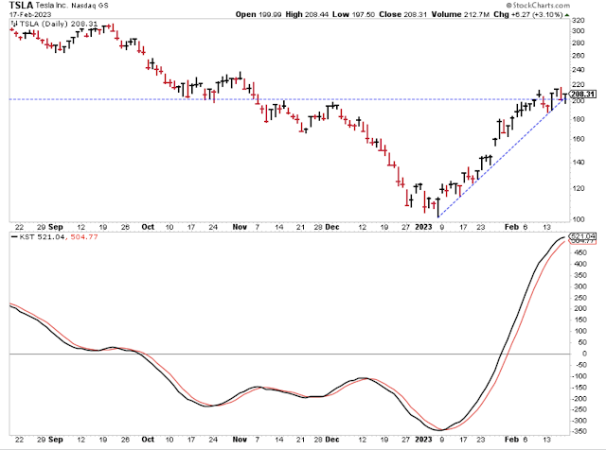
Task: Click 'Nov' on the price chart date axis
Action: [x=240, y=227]
